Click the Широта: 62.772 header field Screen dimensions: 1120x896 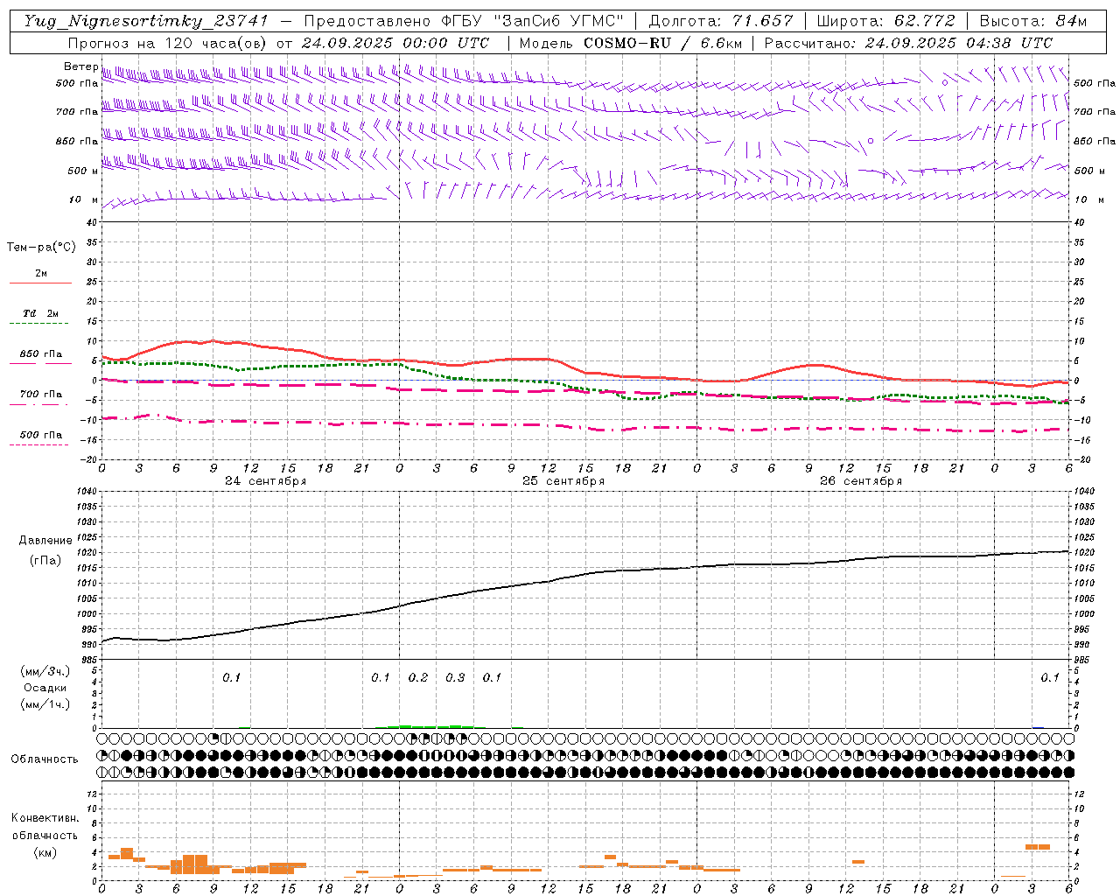click(885, 21)
